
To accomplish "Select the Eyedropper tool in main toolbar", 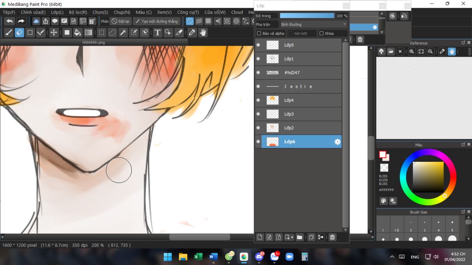I will pos(192,33).
